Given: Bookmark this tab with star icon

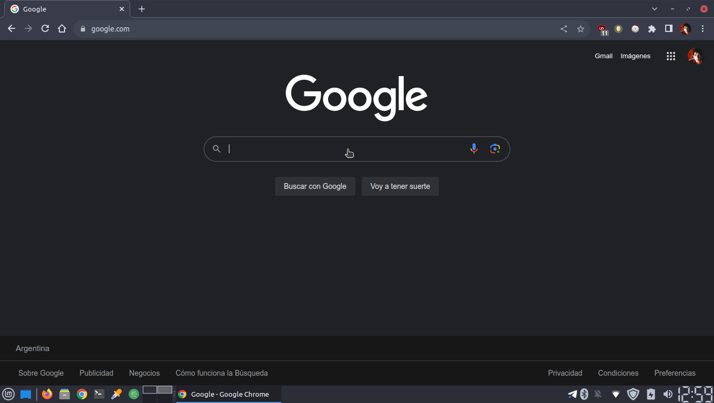Looking at the screenshot, I should coord(581,29).
